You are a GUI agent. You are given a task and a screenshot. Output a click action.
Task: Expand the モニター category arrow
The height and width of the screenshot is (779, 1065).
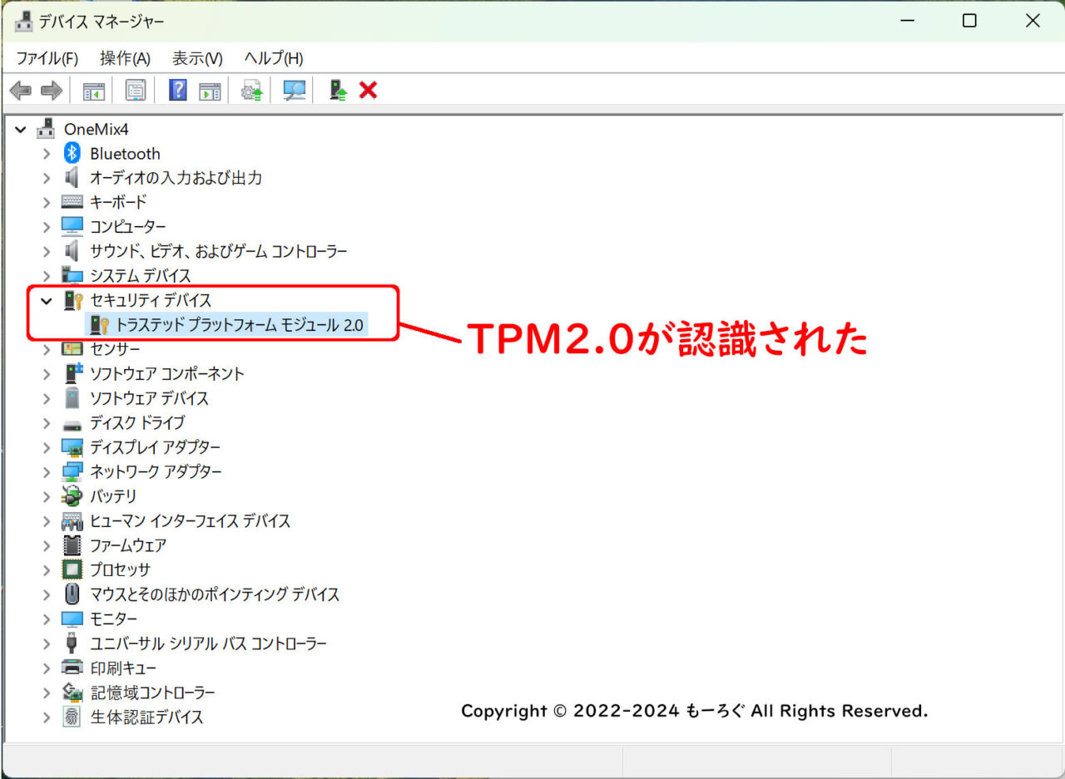(47, 619)
